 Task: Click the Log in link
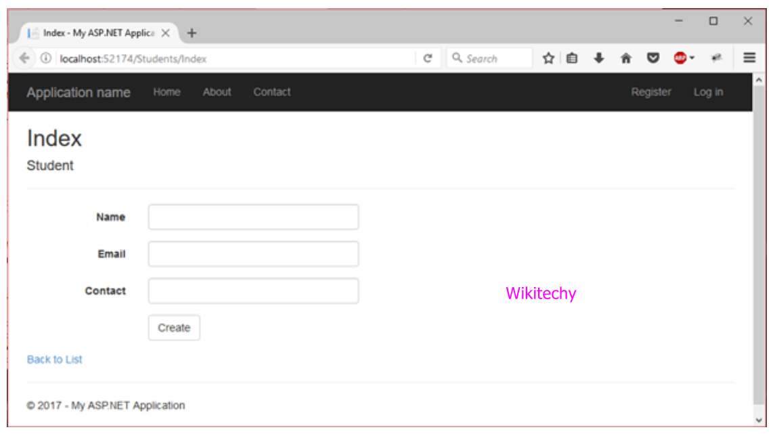click(708, 92)
